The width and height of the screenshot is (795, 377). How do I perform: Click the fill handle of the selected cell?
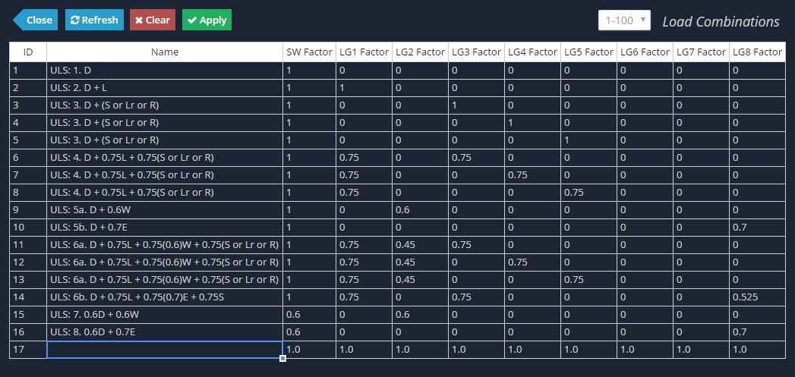coord(283,359)
